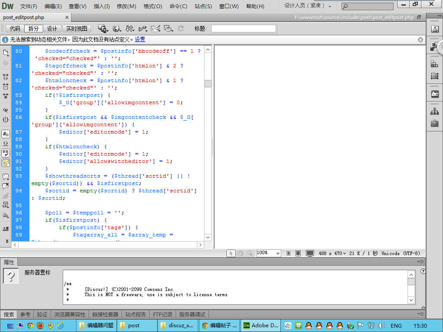Click the Apply Comment icon
This screenshot has width=443, height=332.
6,177
